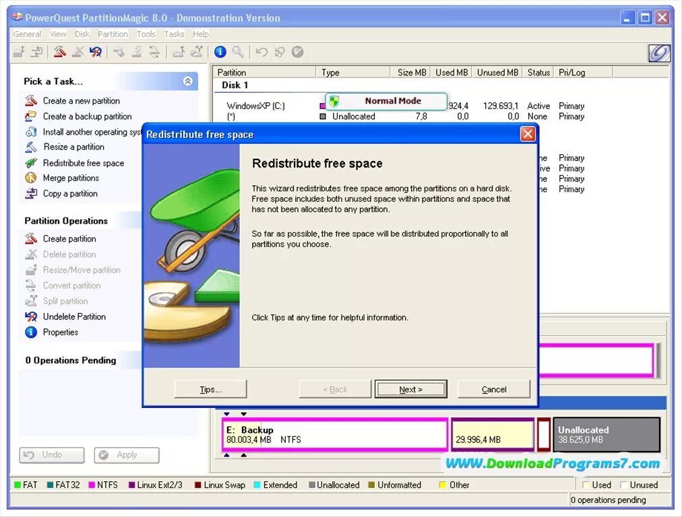Open Tips in the wizard dialog

click(x=210, y=389)
